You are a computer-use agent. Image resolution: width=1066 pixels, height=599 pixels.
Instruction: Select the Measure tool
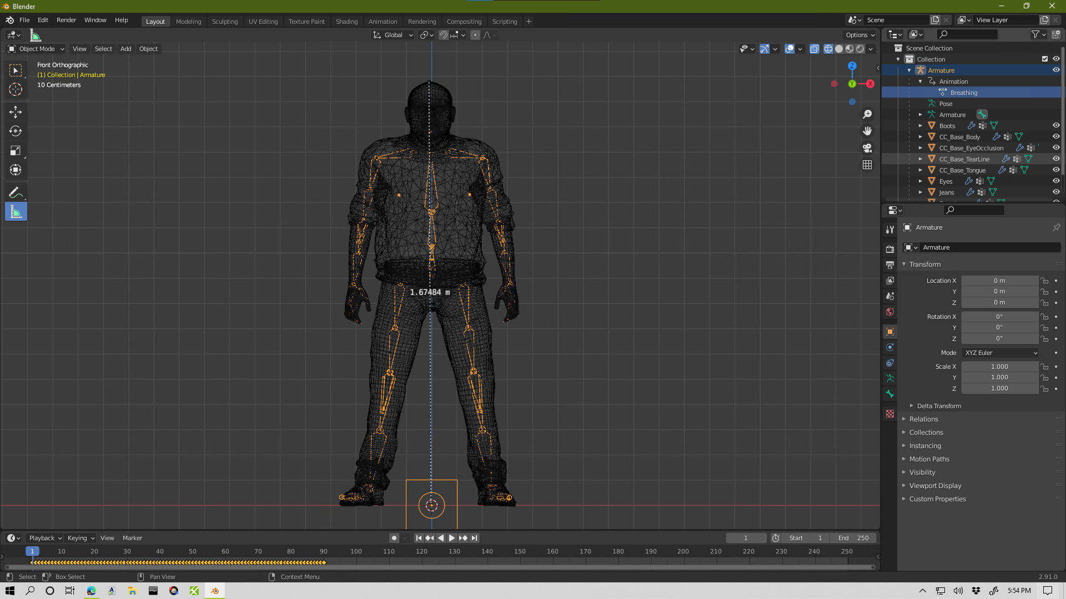tap(16, 212)
